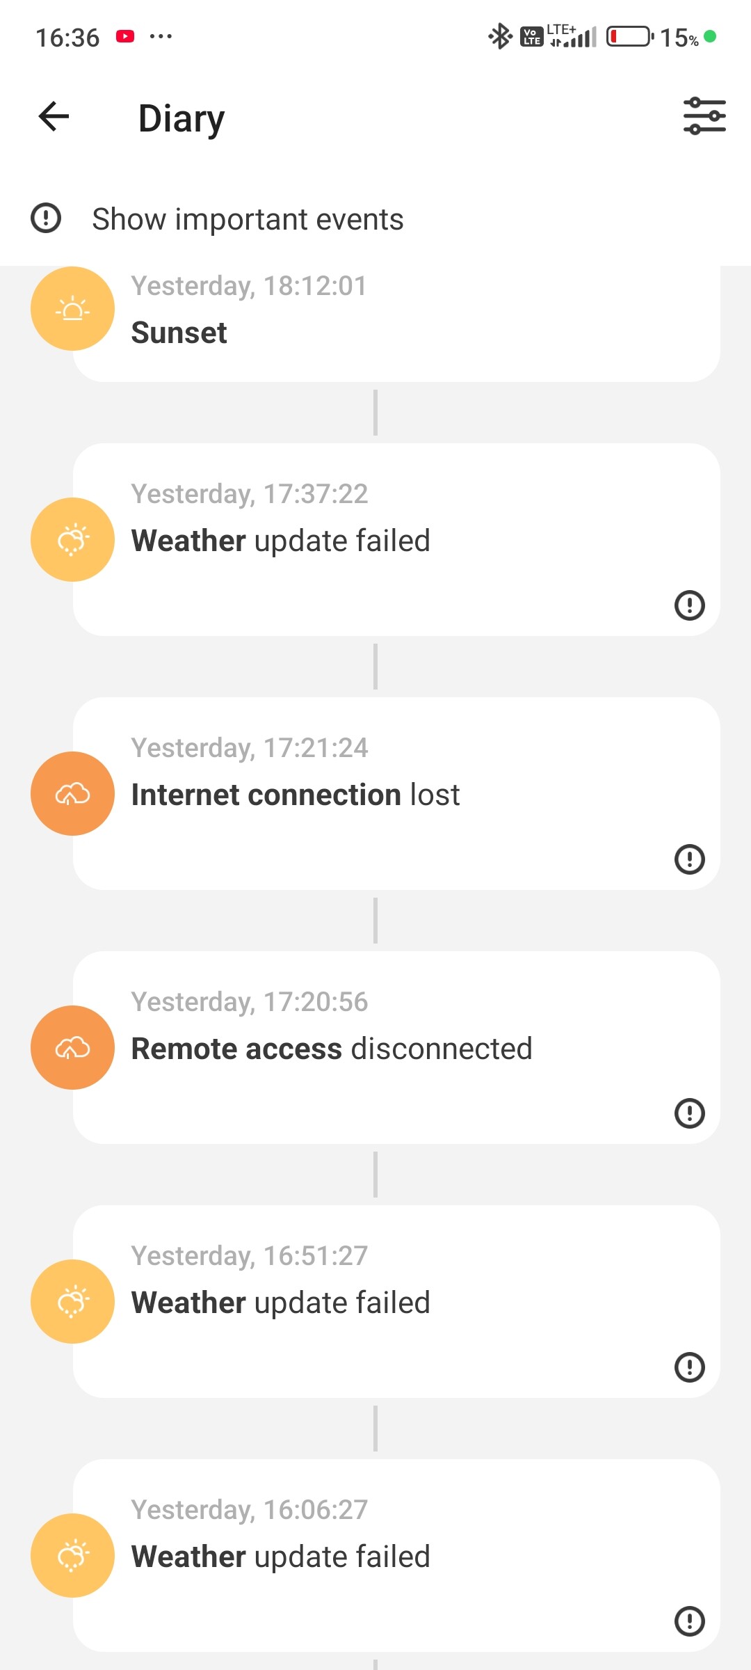This screenshot has width=751, height=1670.
Task: Tap important marker on Internet connection lost
Action: click(x=689, y=859)
